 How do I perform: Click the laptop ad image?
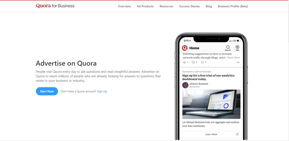[211, 104]
